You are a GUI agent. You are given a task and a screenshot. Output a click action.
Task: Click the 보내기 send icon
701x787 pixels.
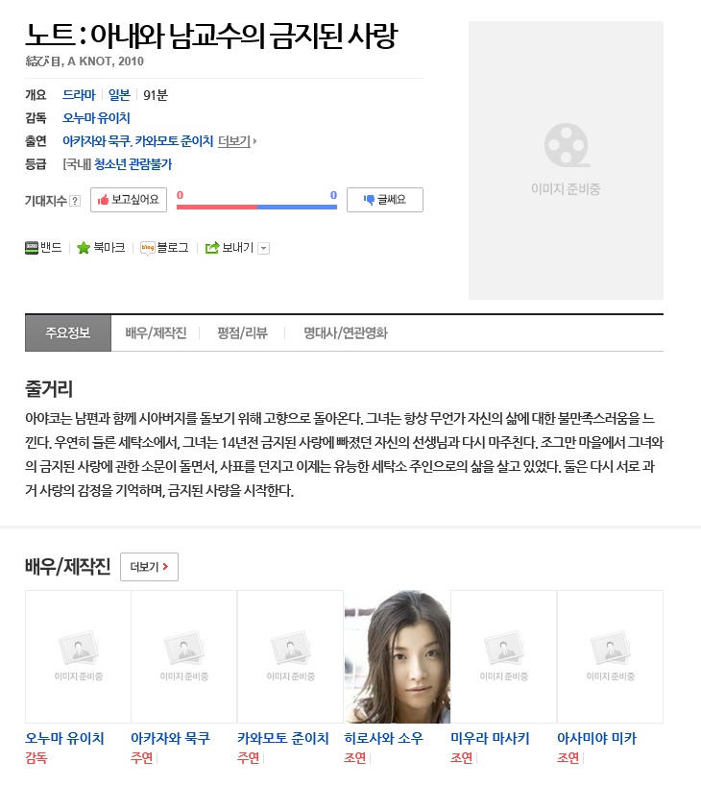(212, 248)
